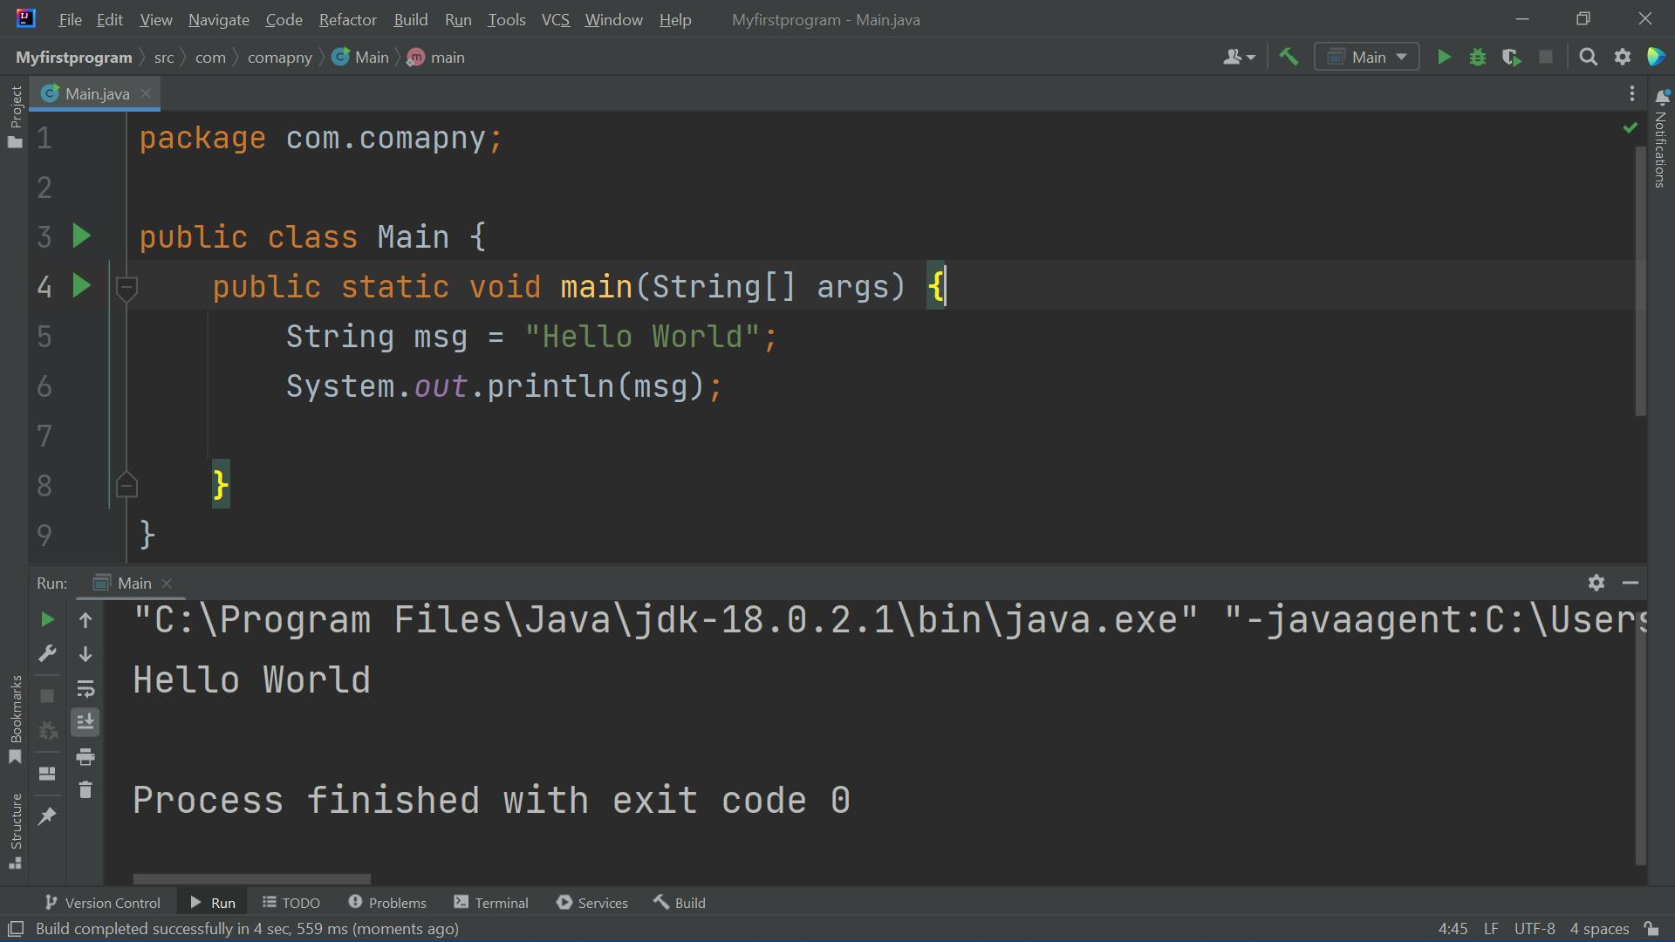Open the Services tool window
The image size is (1675, 942).
(x=592, y=903)
